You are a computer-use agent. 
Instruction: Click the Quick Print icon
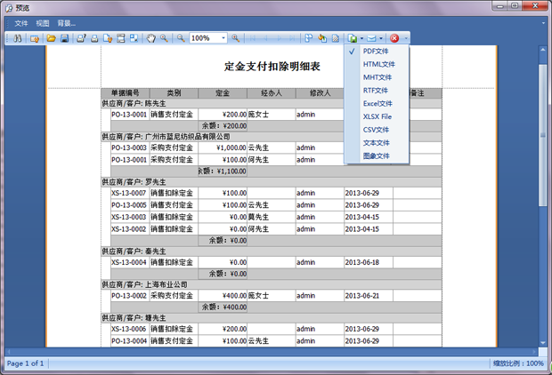point(94,38)
